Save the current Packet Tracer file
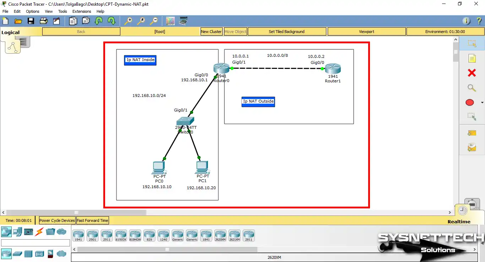Screen dimensions: 485x262 click(x=31, y=21)
